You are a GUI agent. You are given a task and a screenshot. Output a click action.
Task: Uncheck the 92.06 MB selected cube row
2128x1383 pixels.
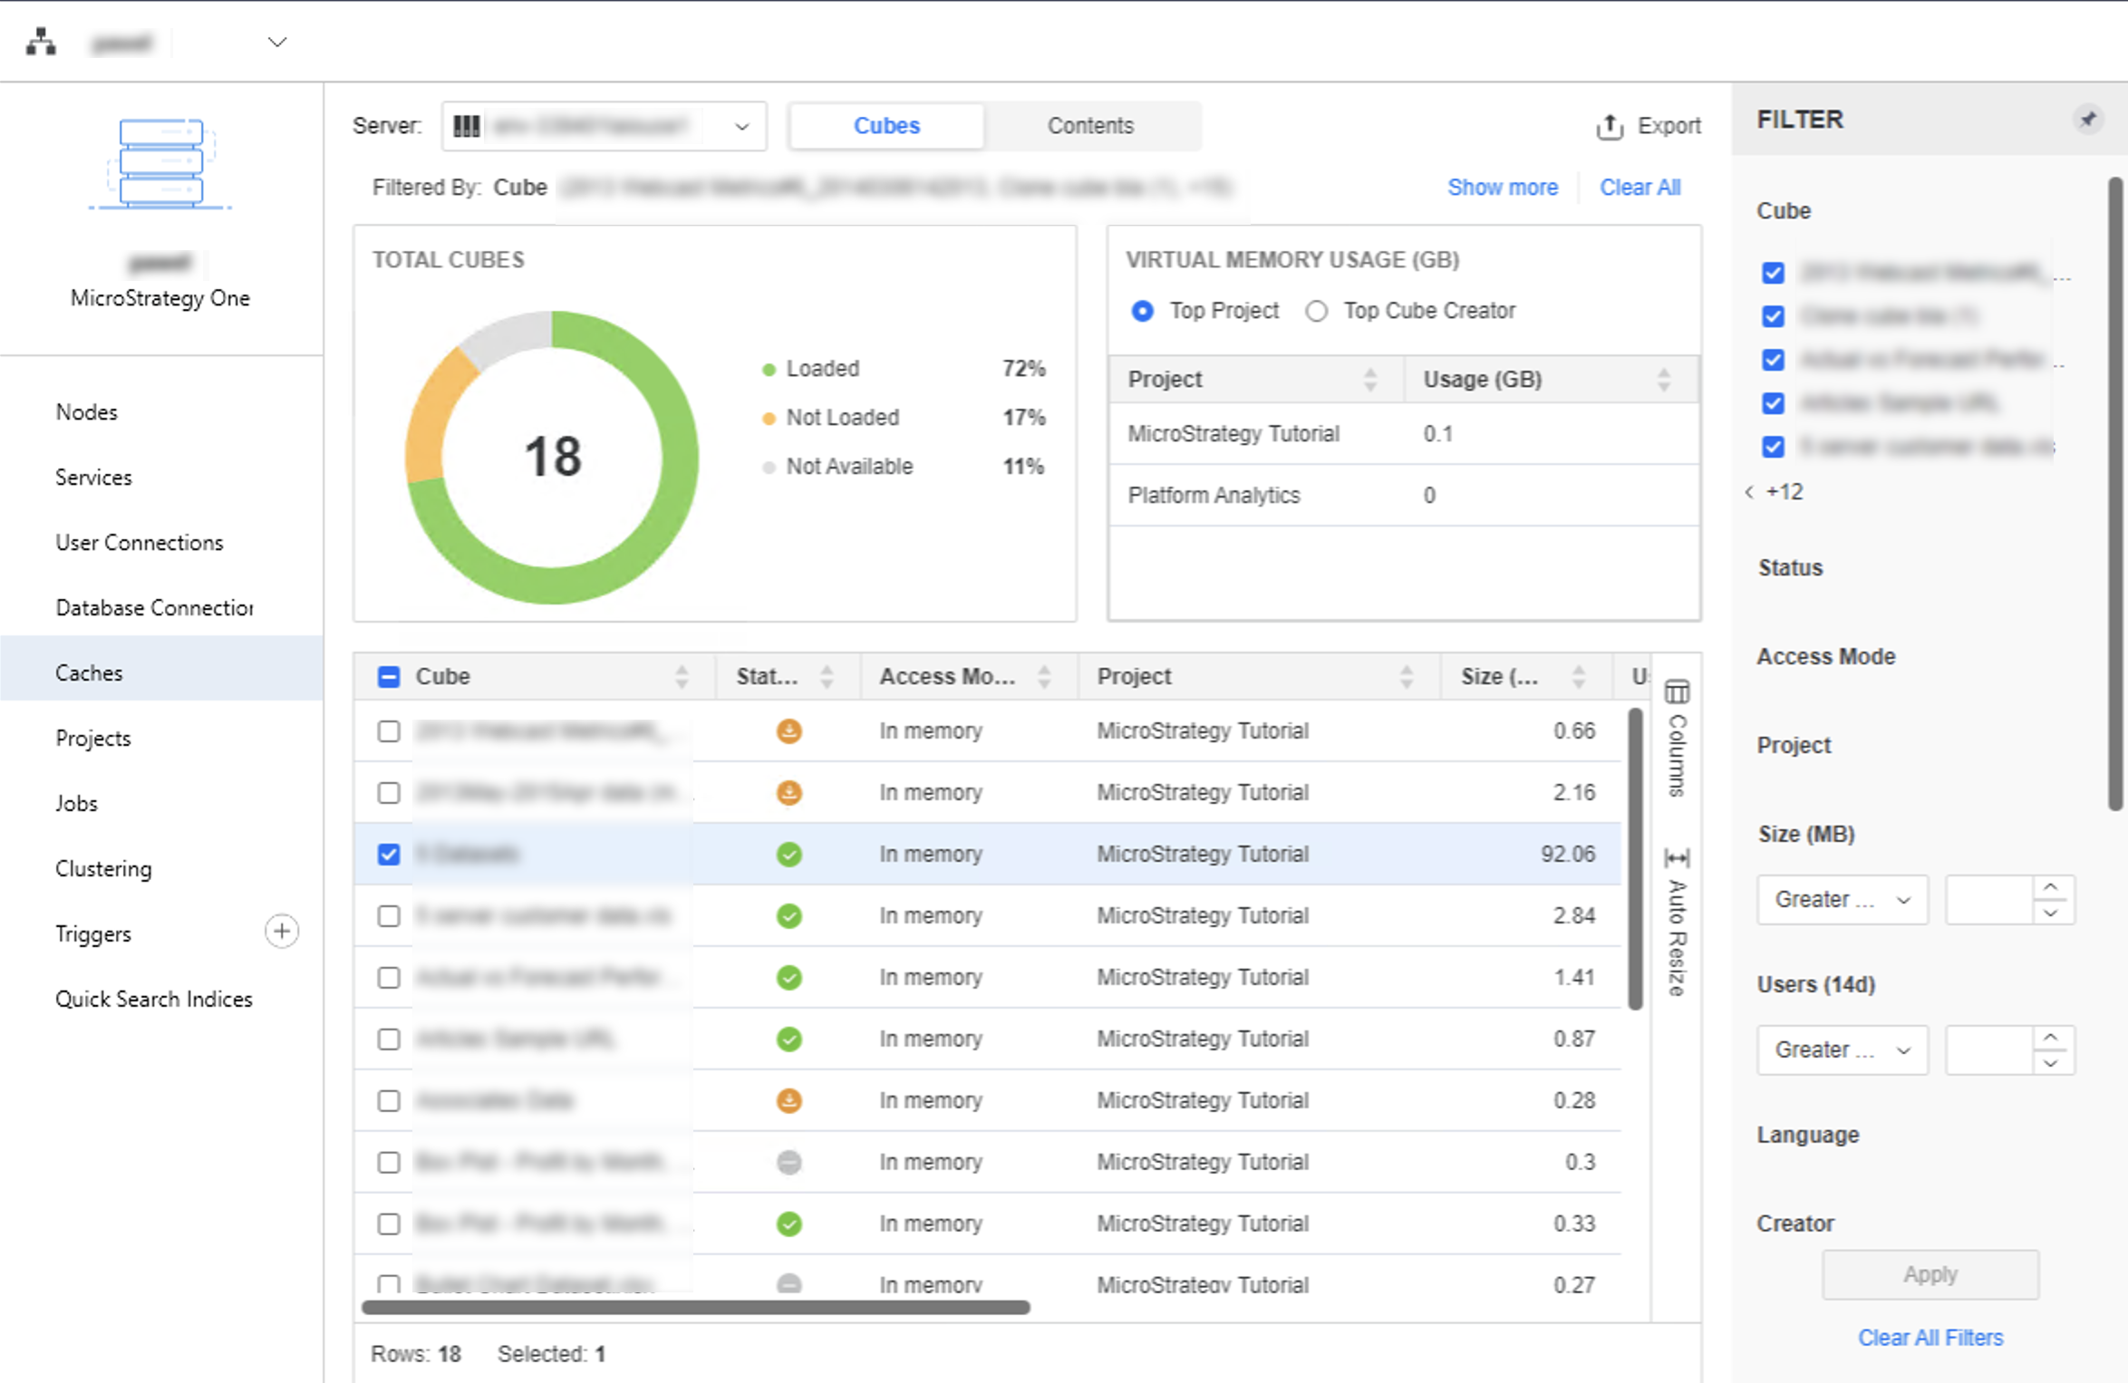coord(389,854)
